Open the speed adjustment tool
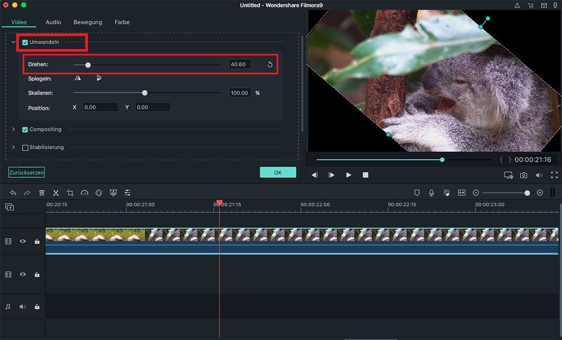 (85, 193)
